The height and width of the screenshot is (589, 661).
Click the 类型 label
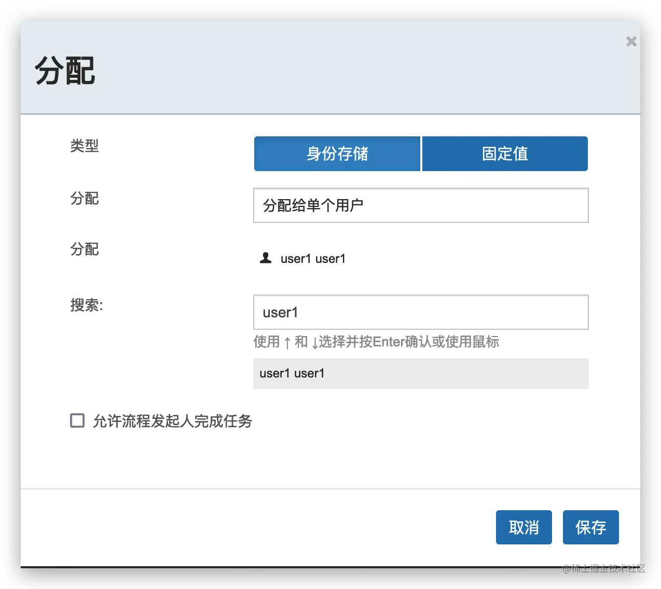click(x=85, y=146)
